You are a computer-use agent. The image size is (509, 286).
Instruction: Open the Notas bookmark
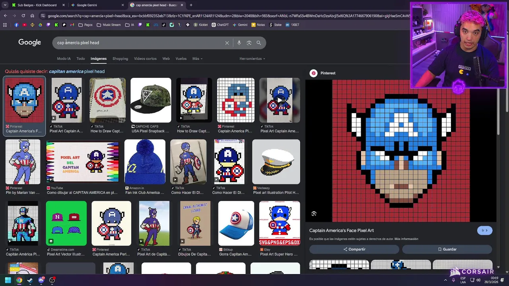(258, 25)
